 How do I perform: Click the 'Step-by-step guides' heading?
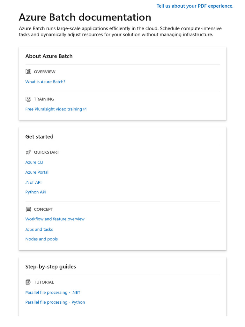[x=50, y=267]
